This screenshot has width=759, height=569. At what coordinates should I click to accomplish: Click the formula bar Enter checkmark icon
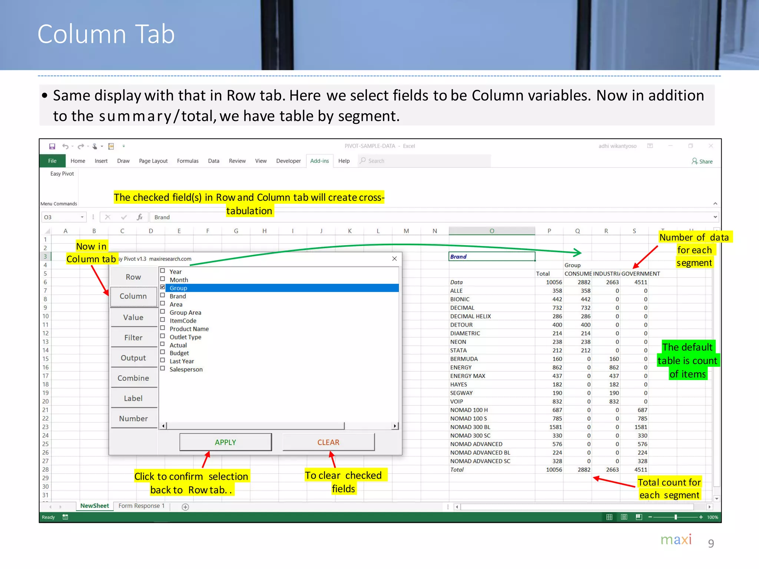[124, 217]
